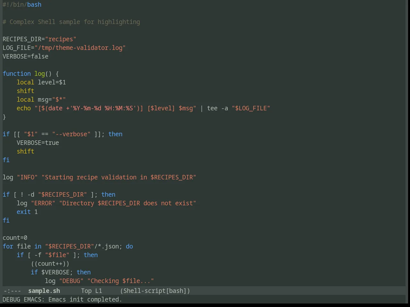Viewport: 410px width, 307px height.
Task: Click the -:--- buffer status indicator
Action: (12, 291)
